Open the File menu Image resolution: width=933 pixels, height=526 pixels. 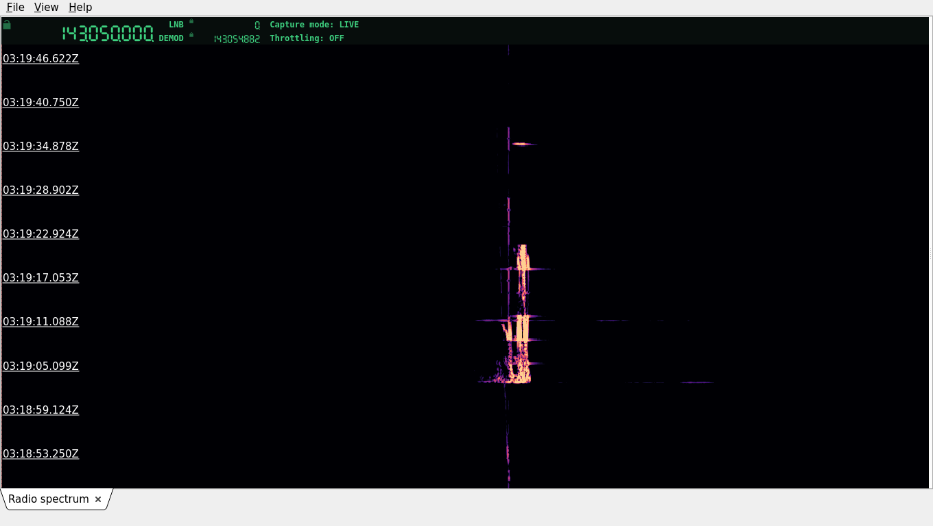click(x=15, y=8)
